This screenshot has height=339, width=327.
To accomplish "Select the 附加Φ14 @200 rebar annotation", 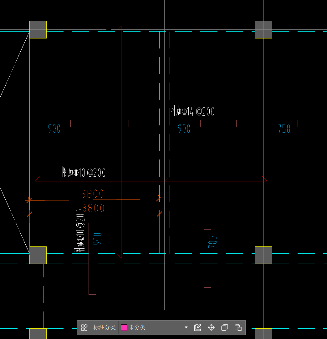I will [x=192, y=111].
